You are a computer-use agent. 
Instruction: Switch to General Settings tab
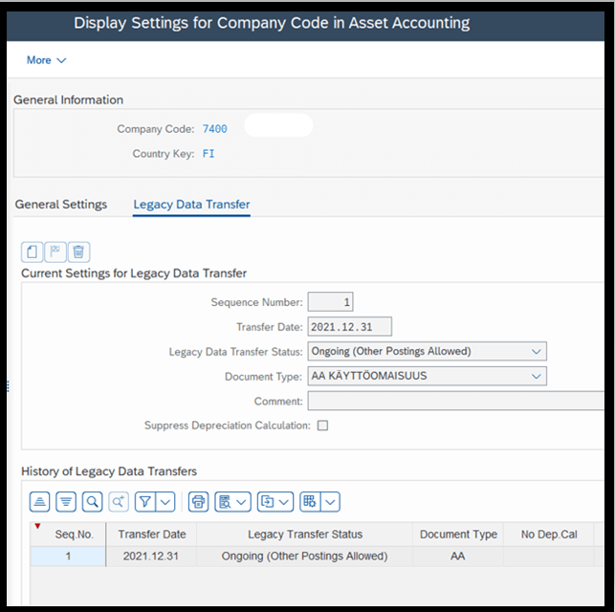click(61, 205)
